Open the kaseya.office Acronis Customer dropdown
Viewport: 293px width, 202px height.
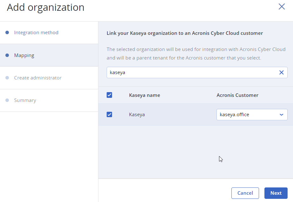click(x=252, y=115)
